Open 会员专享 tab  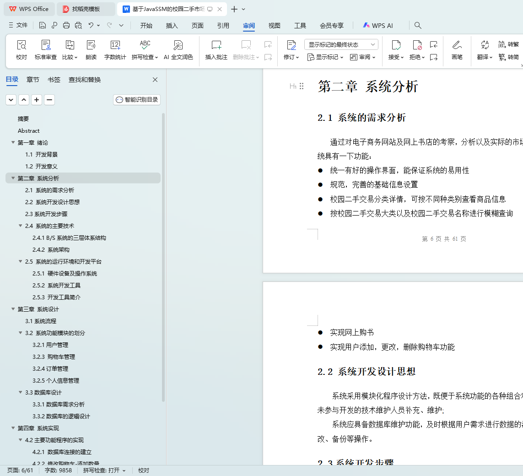332,25
